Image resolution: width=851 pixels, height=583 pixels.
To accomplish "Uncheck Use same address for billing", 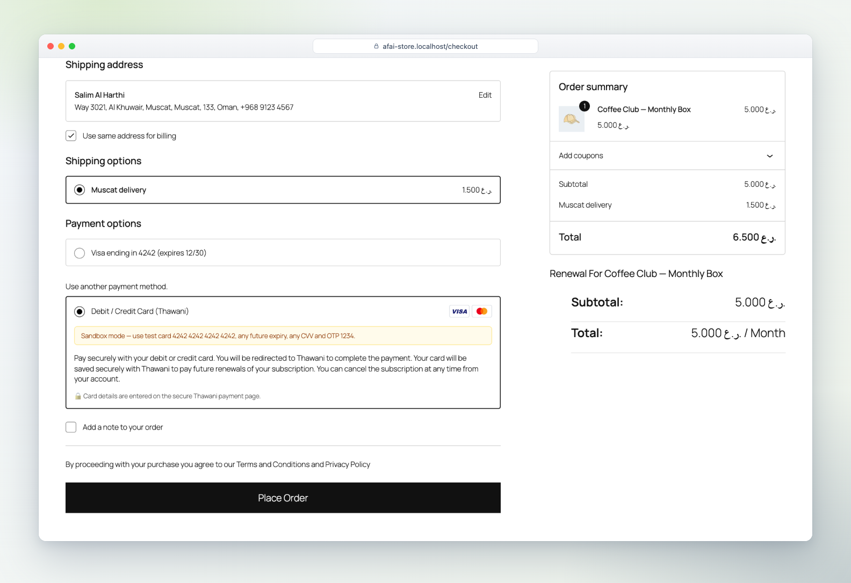I will [71, 136].
